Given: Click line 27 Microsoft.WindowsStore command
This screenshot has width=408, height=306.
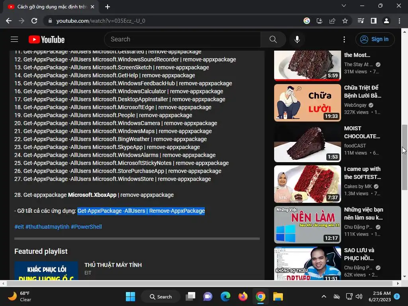Looking at the screenshot, I should click(x=113, y=179).
